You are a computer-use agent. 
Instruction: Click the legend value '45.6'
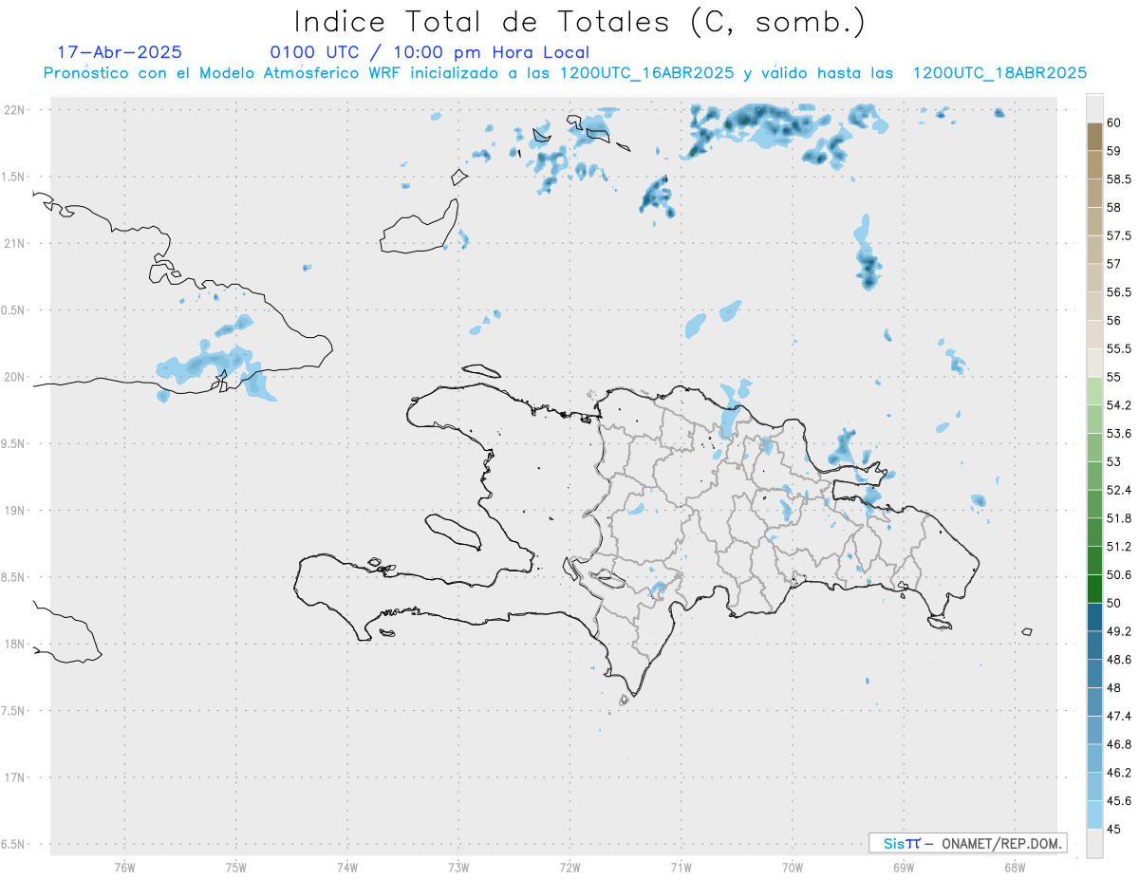pos(1119,800)
